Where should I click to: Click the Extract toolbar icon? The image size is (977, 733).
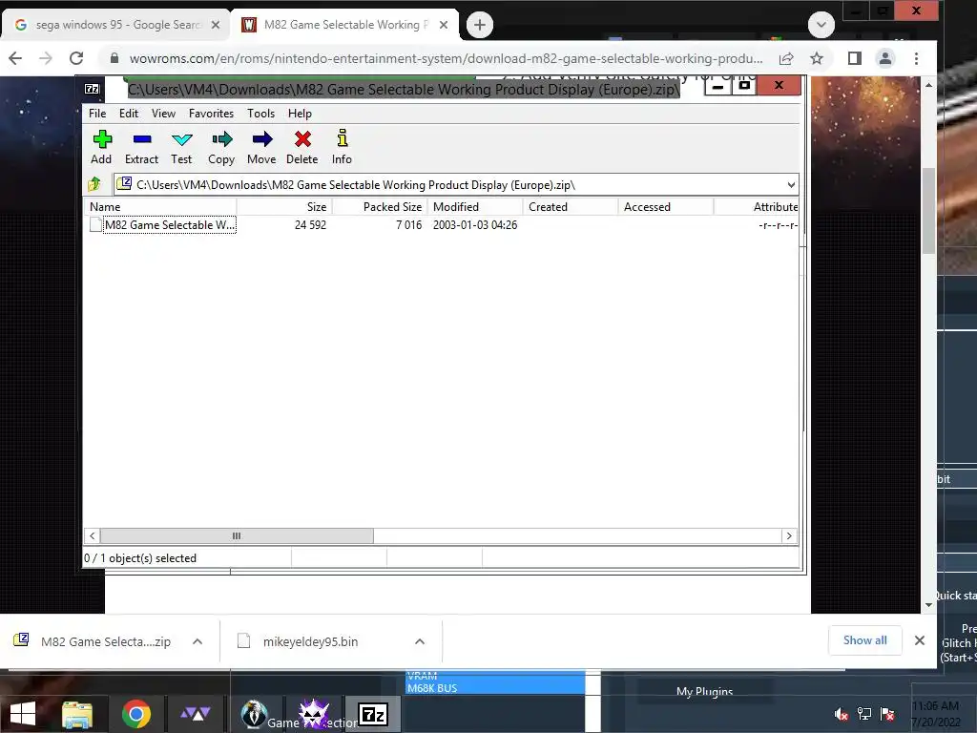(x=141, y=147)
